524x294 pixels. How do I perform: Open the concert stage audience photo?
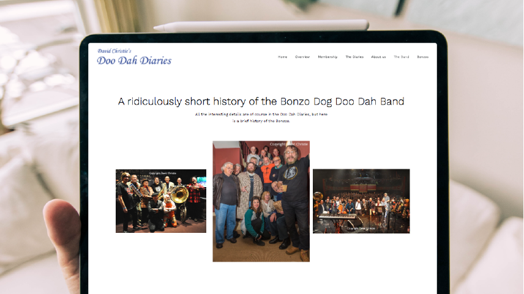[x=361, y=201]
